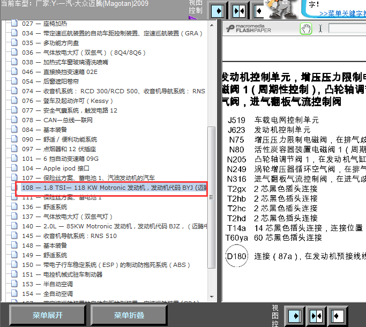366x327 pixels.
Task: Click document icon for 027 座椅加热
Action: (14, 23)
